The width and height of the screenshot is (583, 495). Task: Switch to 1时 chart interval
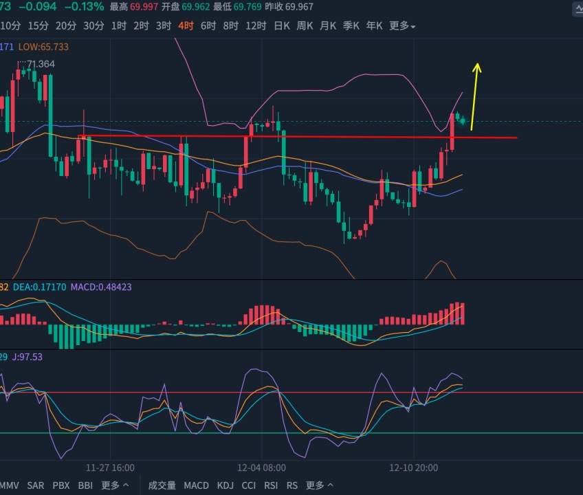119,25
